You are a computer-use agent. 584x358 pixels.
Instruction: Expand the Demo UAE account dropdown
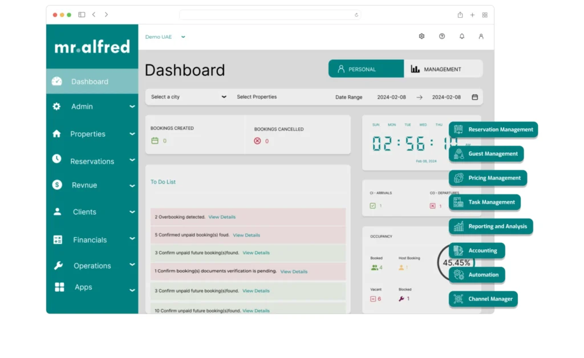point(165,37)
